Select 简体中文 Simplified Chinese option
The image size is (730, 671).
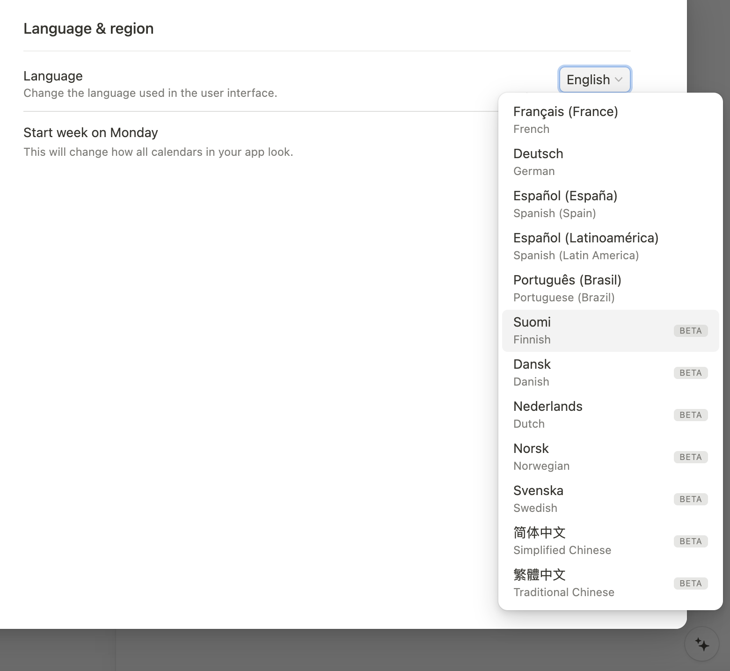610,541
